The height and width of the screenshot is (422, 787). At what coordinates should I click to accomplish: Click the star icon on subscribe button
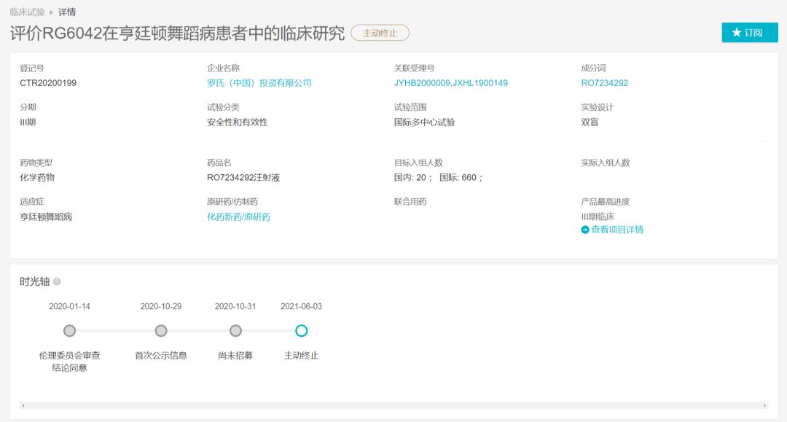tap(736, 33)
